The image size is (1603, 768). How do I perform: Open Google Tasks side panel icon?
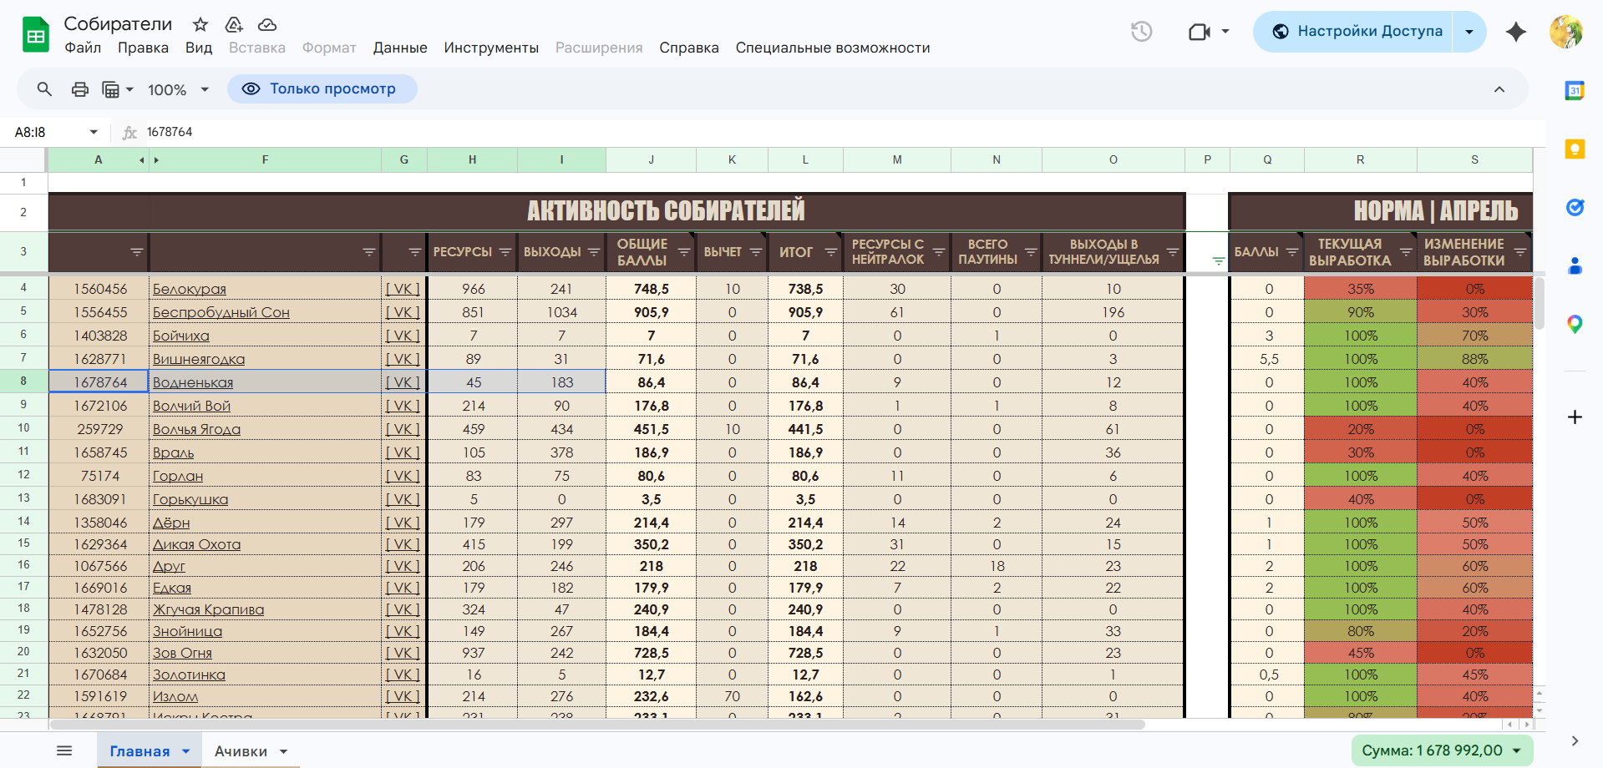pos(1575,208)
